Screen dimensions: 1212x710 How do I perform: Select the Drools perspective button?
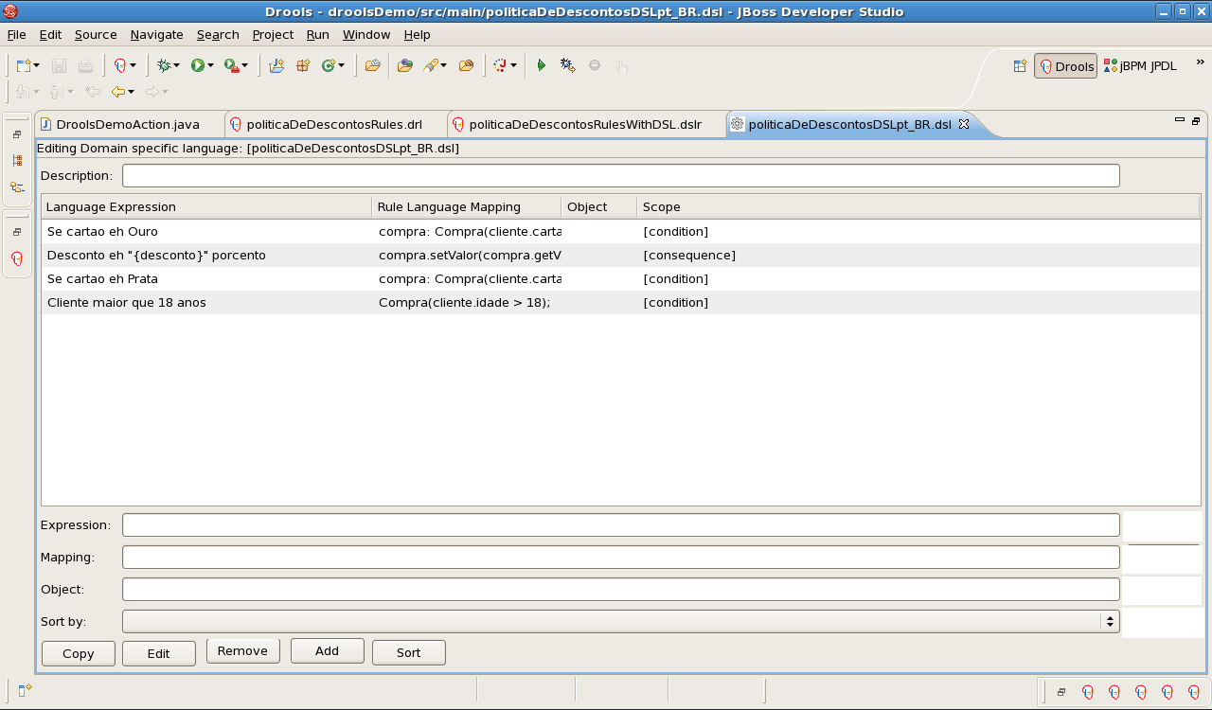click(1065, 66)
